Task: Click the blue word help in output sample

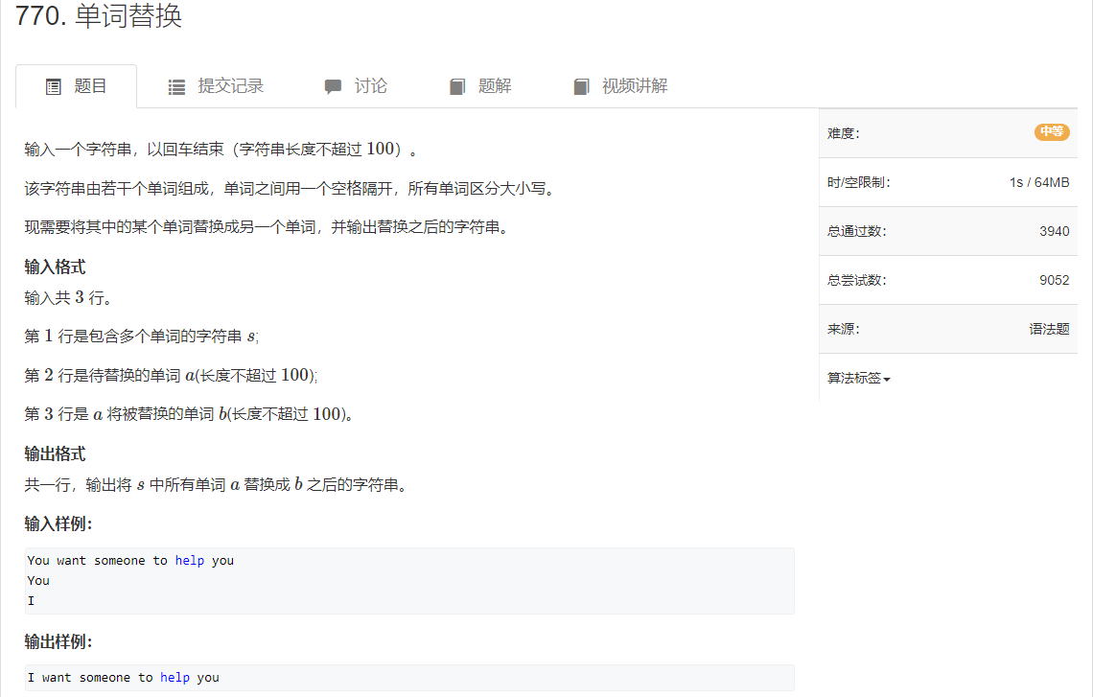Action: (x=174, y=677)
